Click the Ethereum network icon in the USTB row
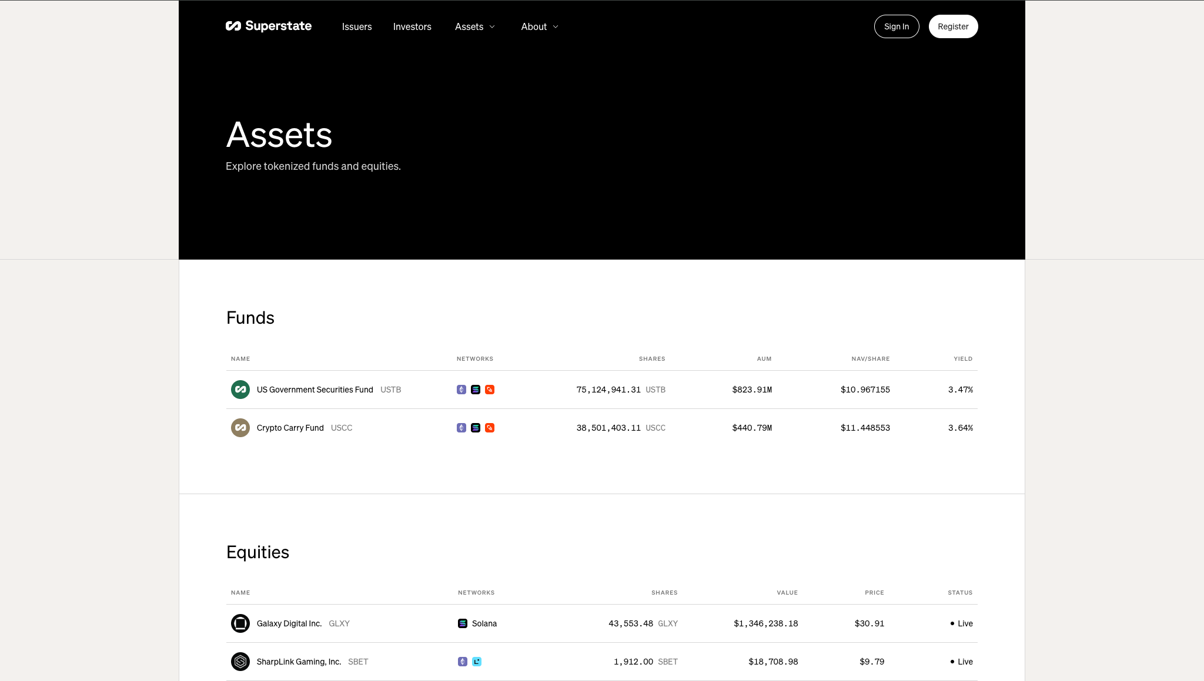This screenshot has height=681, width=1204. [461, 390]
